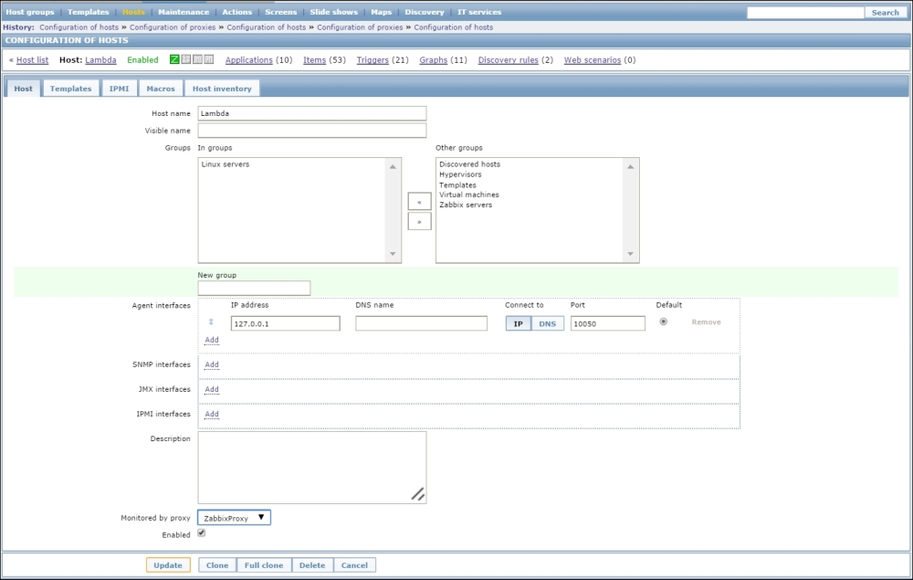The height and width of the screenshot is (580, 913).
Task: Move selected group into In groups
Action: coord(419,202)
